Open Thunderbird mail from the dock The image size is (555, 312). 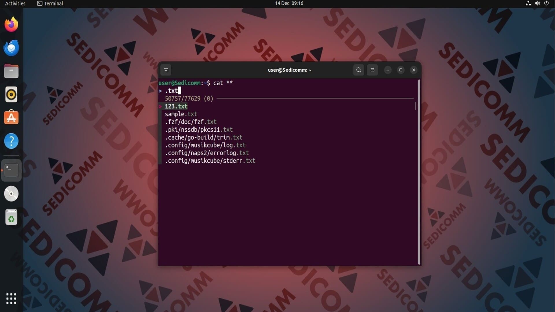pos(11,48)
